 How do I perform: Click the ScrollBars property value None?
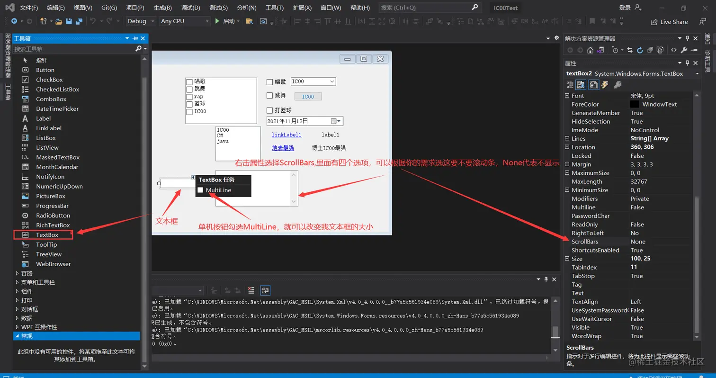pos(638,242)
